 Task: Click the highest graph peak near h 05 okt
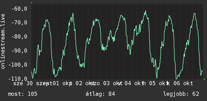click(x=145, y=11)
